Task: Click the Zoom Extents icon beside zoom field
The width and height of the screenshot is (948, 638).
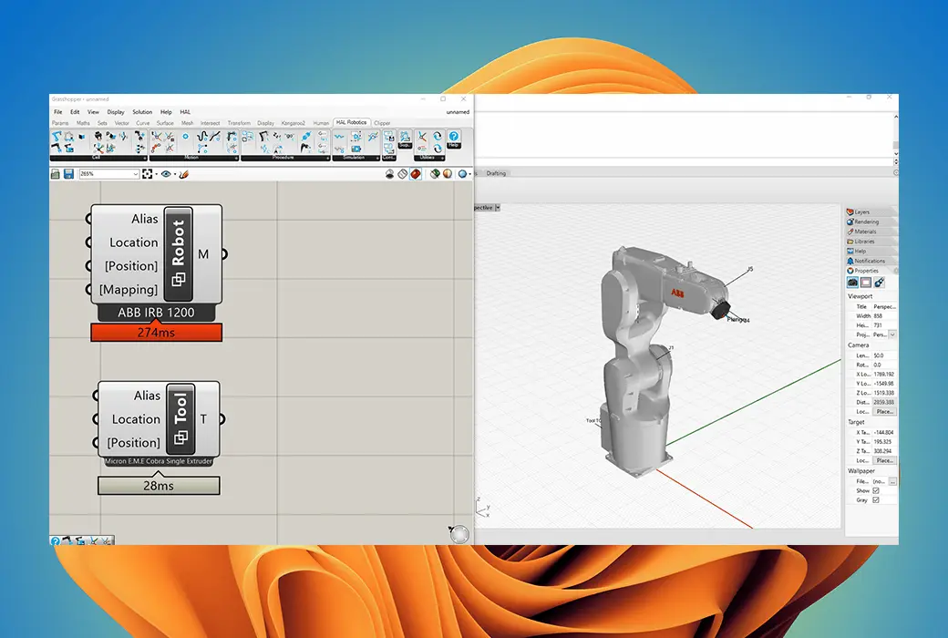Action: (x=148, y=174)
